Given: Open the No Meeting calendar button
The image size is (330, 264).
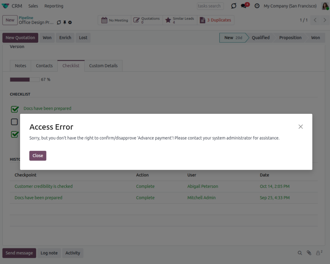Looking at the screenshot, I should point(114,20).
